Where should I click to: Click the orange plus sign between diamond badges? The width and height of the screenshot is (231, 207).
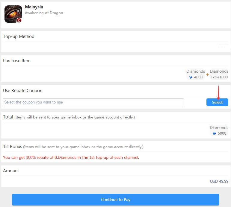[x=207, y=74]
